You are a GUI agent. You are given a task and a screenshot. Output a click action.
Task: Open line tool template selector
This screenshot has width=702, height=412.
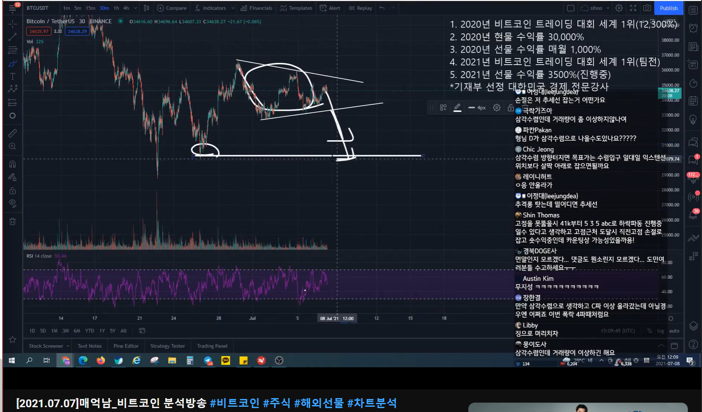443,108
